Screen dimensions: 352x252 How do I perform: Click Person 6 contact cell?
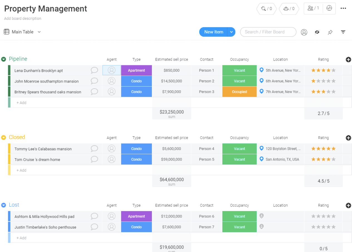[x=206, y=216]
